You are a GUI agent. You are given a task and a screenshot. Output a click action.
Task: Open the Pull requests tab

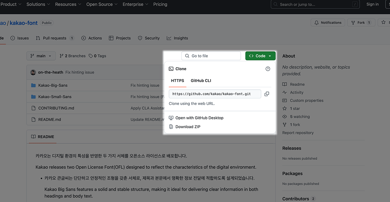[x=55, y=38]
